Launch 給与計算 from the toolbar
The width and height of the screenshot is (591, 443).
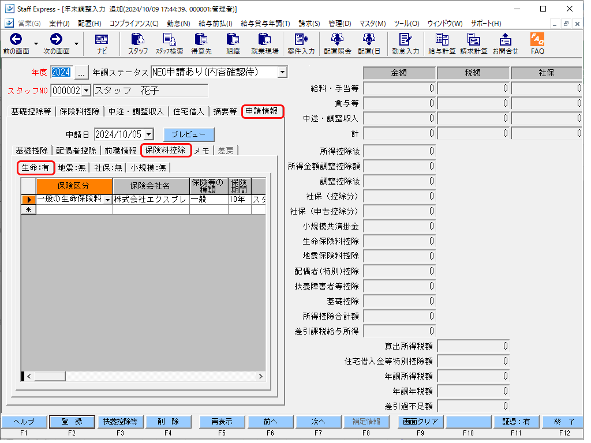442,43
